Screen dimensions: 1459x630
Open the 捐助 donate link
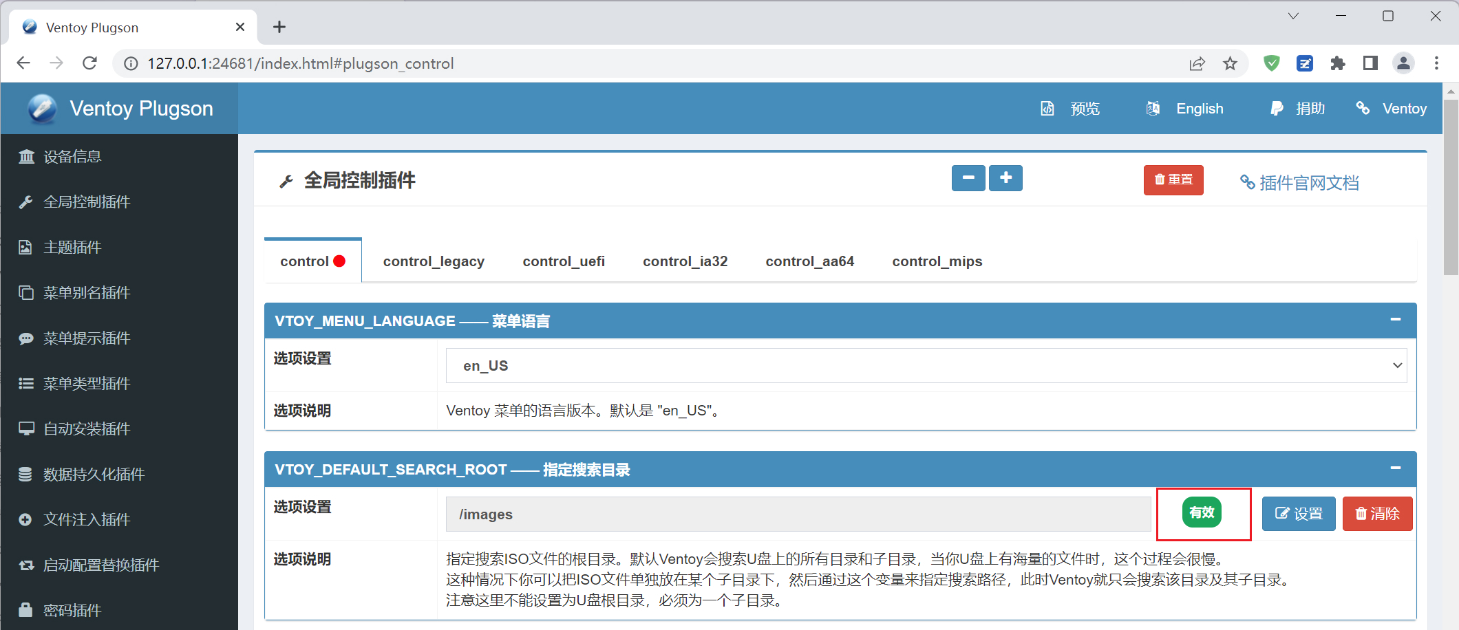(1297, 109)
